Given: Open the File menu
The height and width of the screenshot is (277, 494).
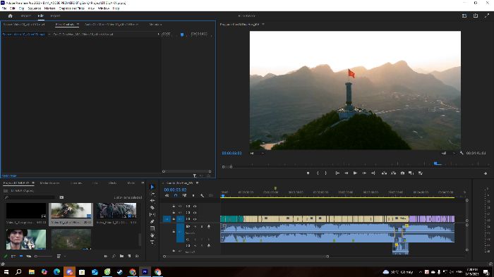Looking at the screenshot, I should [4, 8].
